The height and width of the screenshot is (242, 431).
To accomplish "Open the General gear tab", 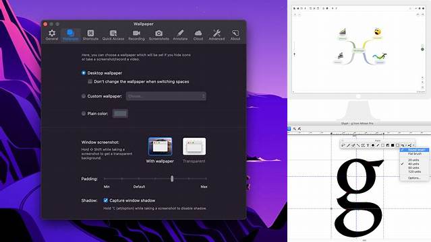I will click(52, 35).
